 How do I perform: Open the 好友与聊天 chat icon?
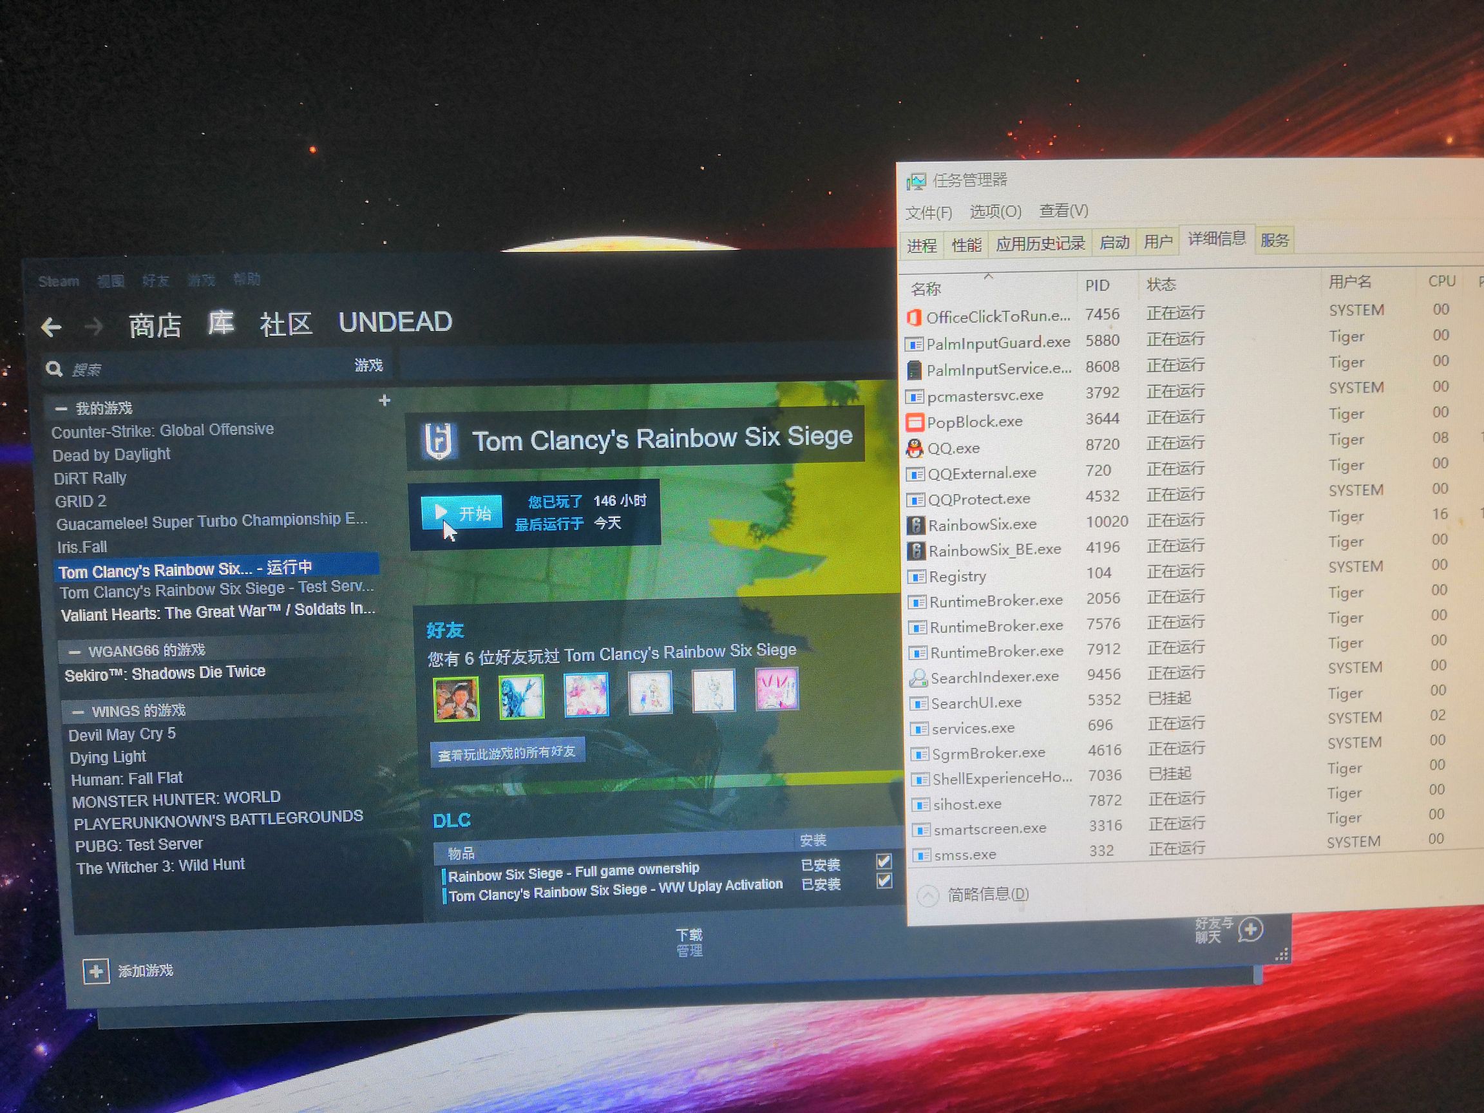(x=1251, y=931)
